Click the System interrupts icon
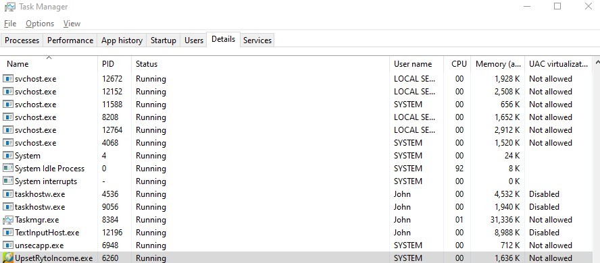 (8, 181)
